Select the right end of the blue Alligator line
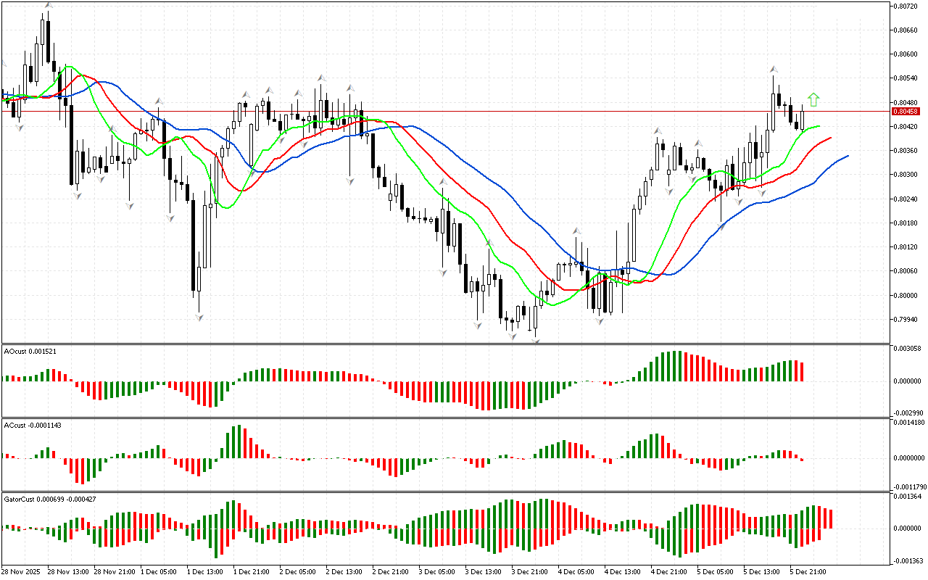 click(x=848, y=156)
